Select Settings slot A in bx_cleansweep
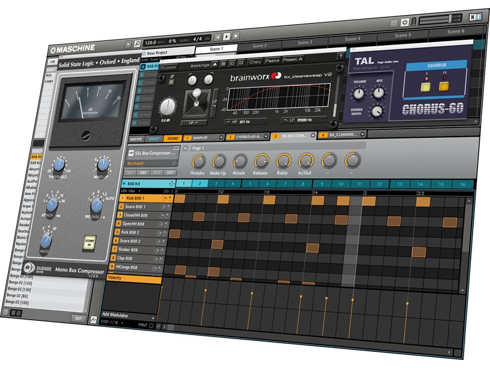Screen dimensions: 490x368 click(214, 64)
